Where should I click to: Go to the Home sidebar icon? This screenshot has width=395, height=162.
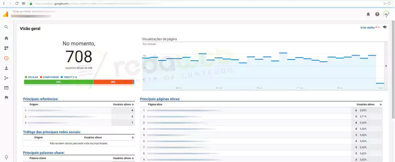click(x=6, y=38)
